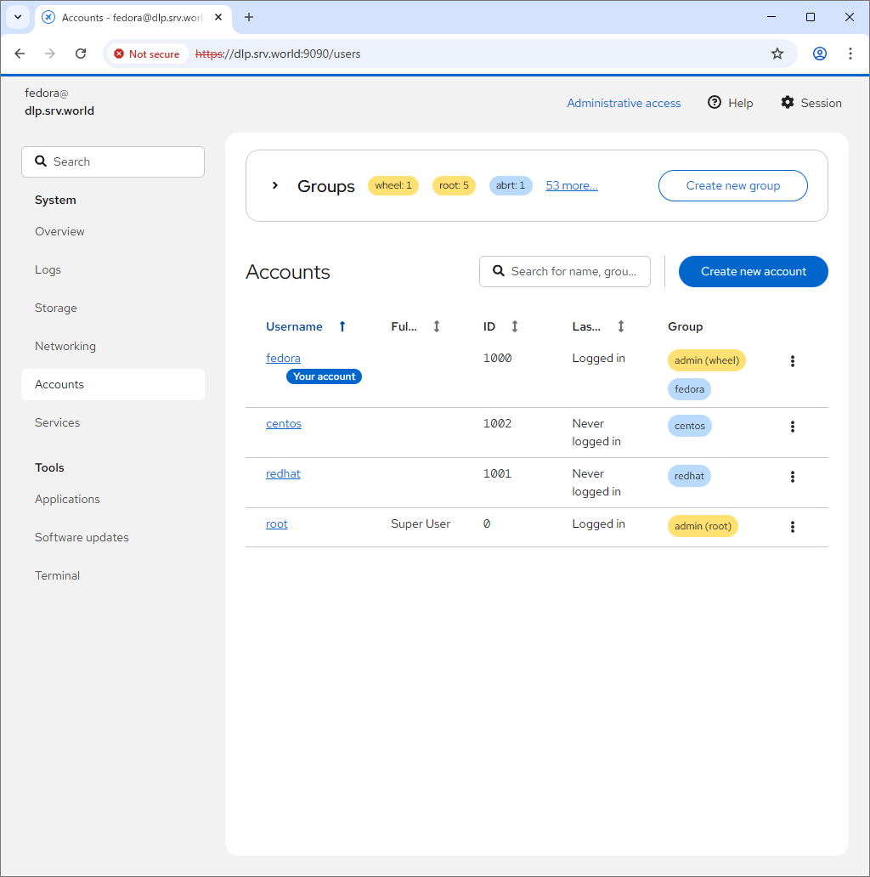Close the Accounts browser tab
This screenshot has height=877, width=870.
[x=218, y=17]
